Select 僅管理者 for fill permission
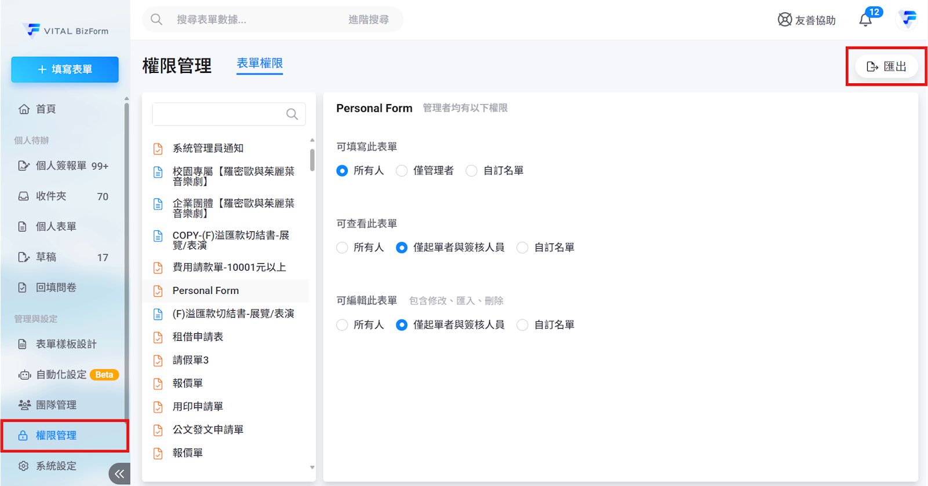 [x=402, y=171]
